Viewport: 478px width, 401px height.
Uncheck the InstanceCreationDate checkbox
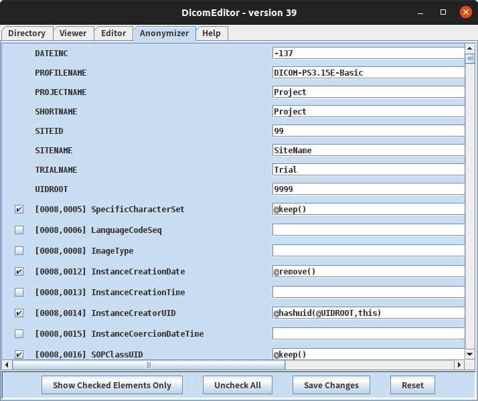pos(19,271)
